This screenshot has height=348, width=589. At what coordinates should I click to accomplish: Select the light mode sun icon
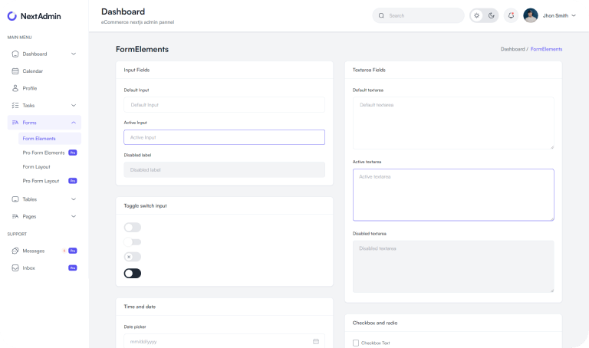click(477, 15)
